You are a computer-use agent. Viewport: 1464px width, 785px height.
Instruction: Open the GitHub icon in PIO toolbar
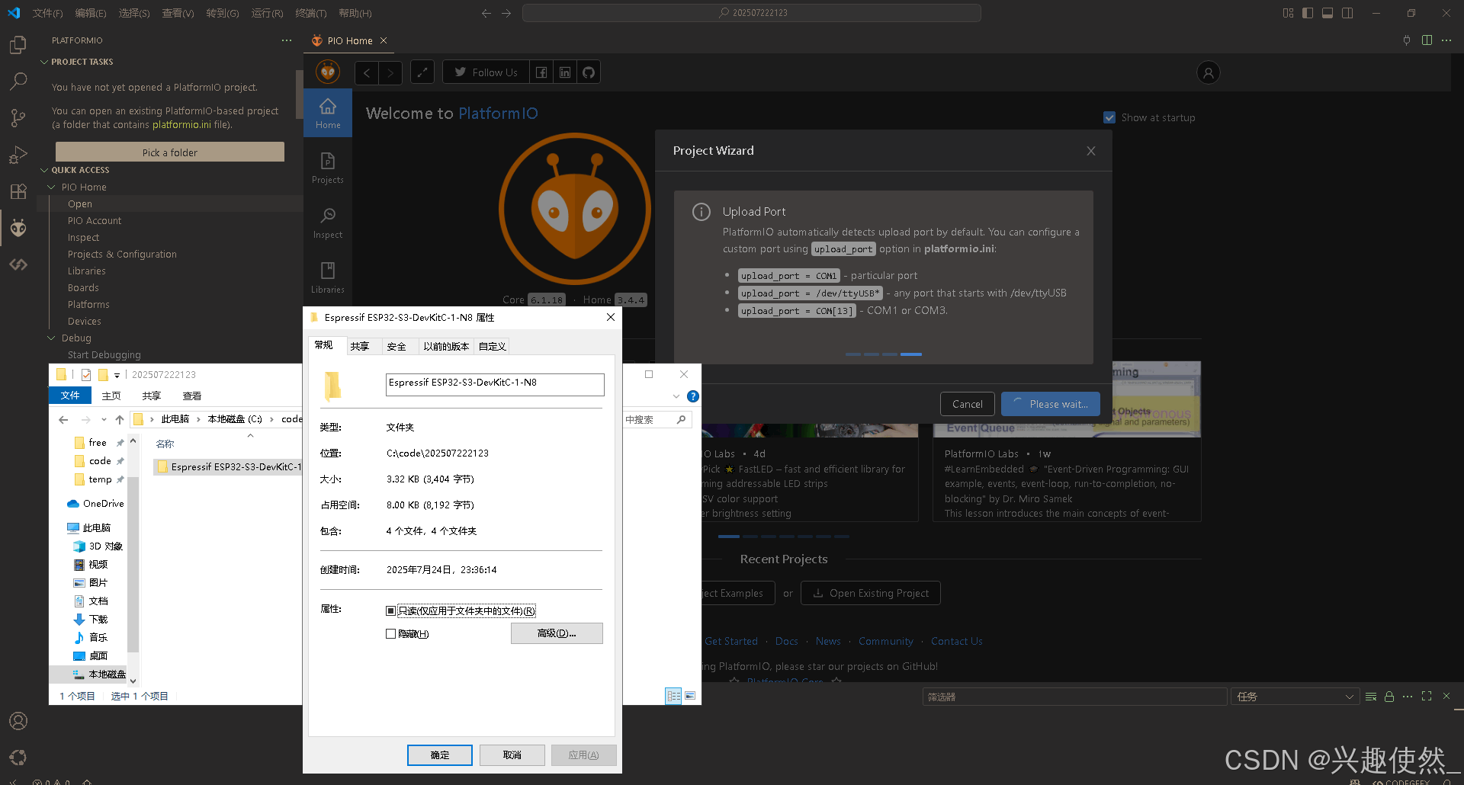589,72
